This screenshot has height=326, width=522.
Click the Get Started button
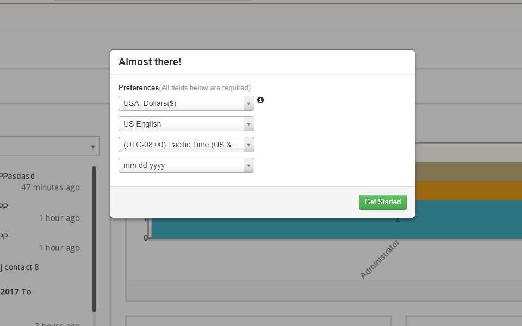coord(382,202)
